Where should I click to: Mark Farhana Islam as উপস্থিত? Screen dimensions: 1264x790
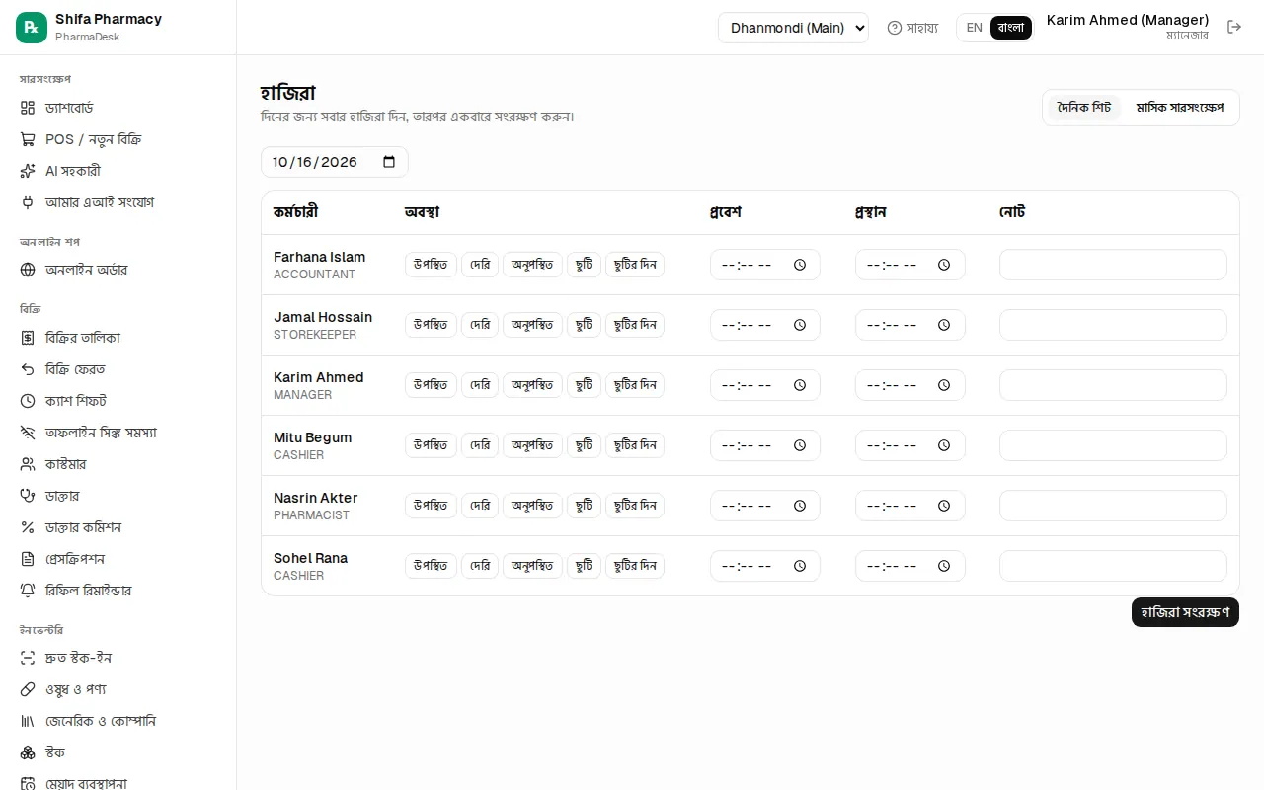[x=431, y=265]
